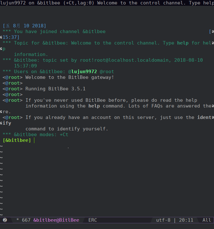
Task: Click the All buffer position indicator
Action: click(x=206, y=220)
